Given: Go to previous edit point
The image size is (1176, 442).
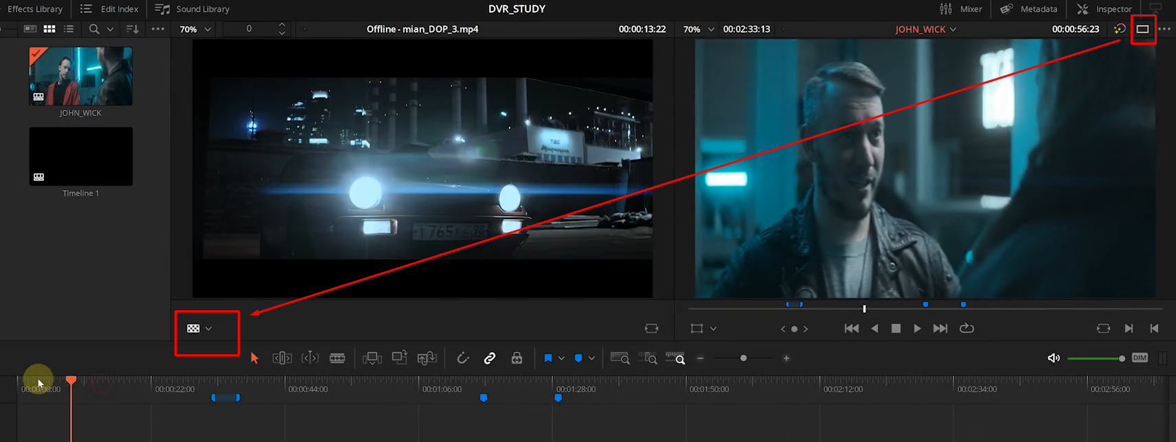Looking at the screenshot, I should 1154,329.
